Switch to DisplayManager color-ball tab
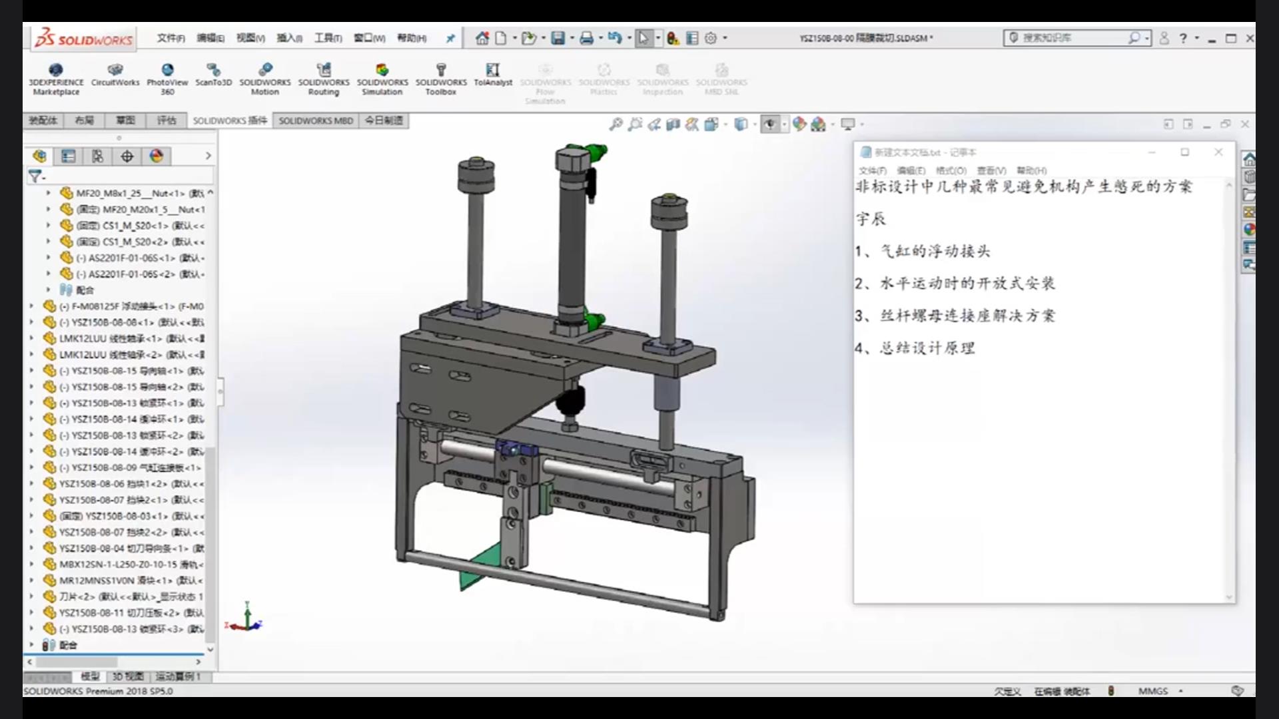Screen dimensions: 1279x719 tap(156, 156)
